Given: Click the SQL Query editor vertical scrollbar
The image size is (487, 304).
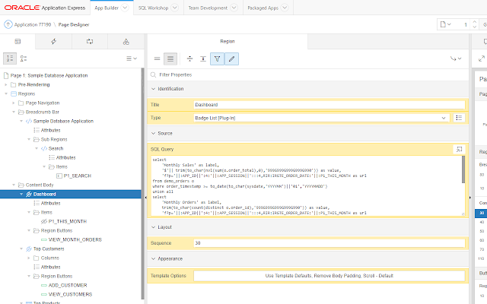Looking at the screenshot, I should click(463, 185).
